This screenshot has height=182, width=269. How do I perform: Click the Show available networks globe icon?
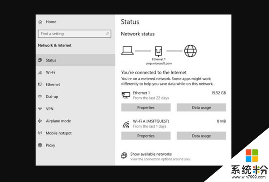coord(124,155)
